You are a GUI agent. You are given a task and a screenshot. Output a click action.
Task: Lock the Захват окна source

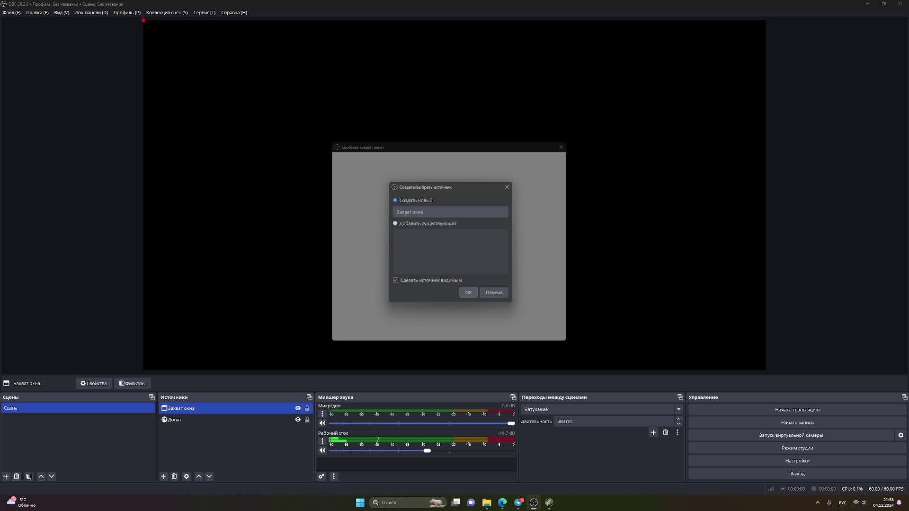pyautogui.click(x=307, y=408)
